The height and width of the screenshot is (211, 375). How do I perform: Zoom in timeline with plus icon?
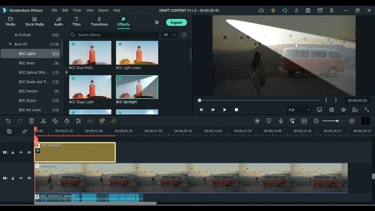click(x=352, y=121)
